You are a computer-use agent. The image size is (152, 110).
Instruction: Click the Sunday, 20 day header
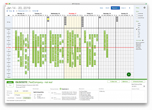pos(124,14)
